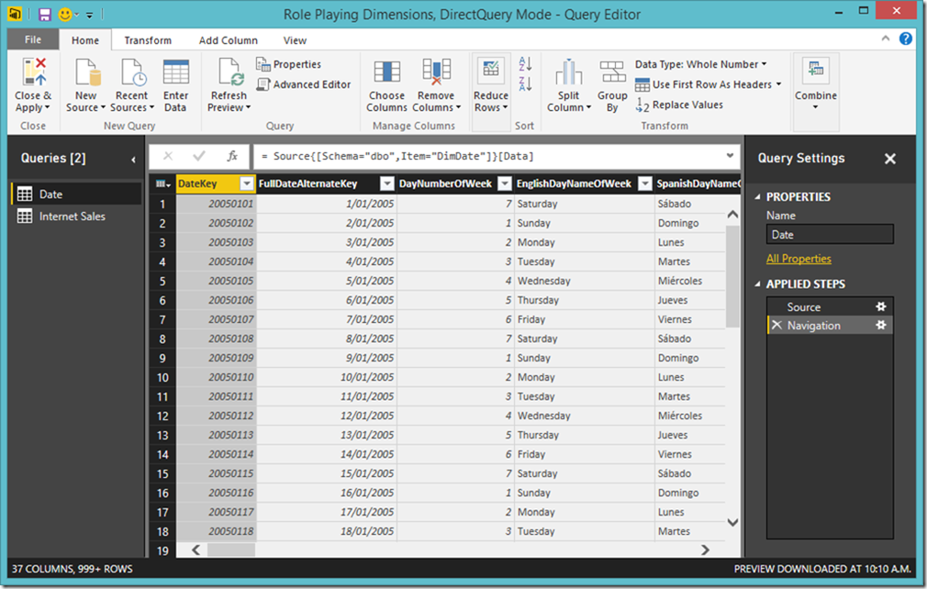
Task: Select the Date query
Action: (75, 194)
